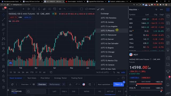Select the pitchfork drawing tool
This screenshot has height=96, width=171.
(x=3, y=25)
